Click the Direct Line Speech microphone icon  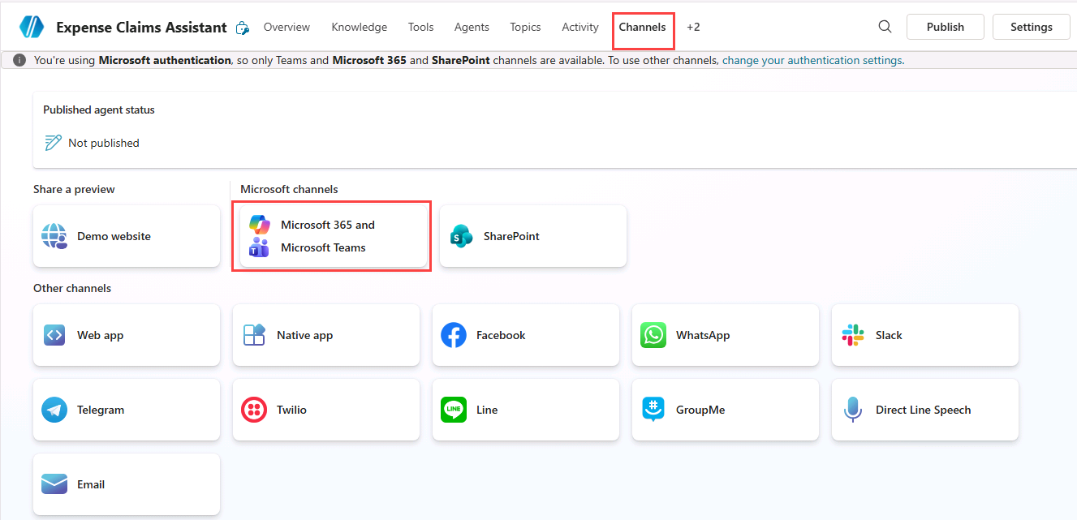pos(852,410)
